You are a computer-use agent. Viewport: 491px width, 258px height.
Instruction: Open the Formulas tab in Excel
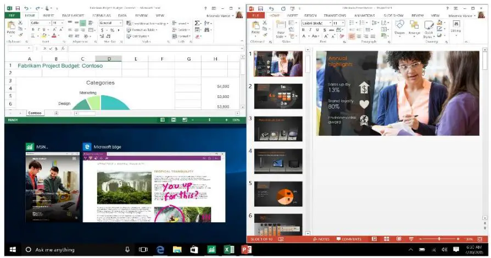[x=102, y=15]
